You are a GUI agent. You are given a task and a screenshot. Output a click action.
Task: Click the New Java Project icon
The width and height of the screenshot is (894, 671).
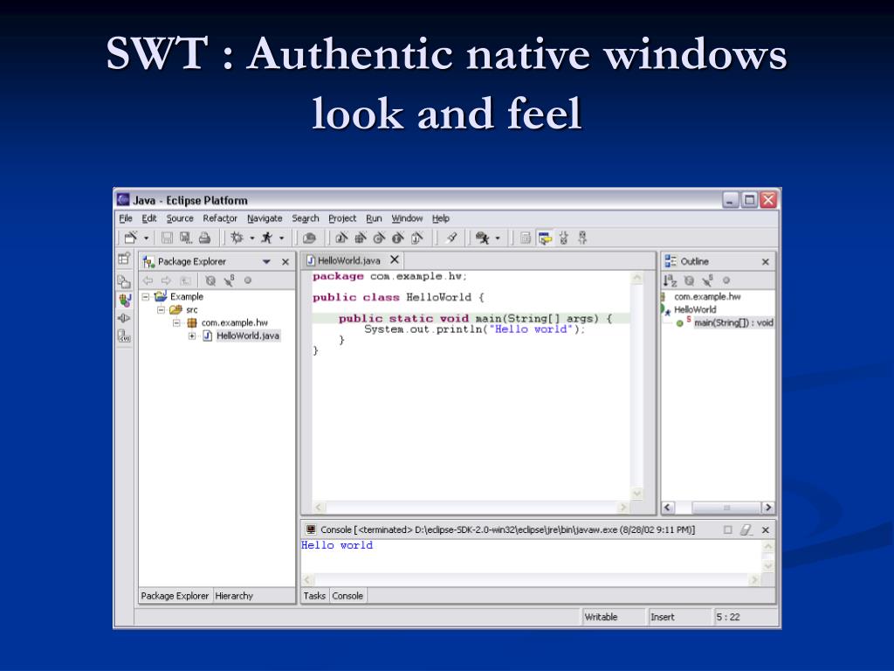(341, 238)
